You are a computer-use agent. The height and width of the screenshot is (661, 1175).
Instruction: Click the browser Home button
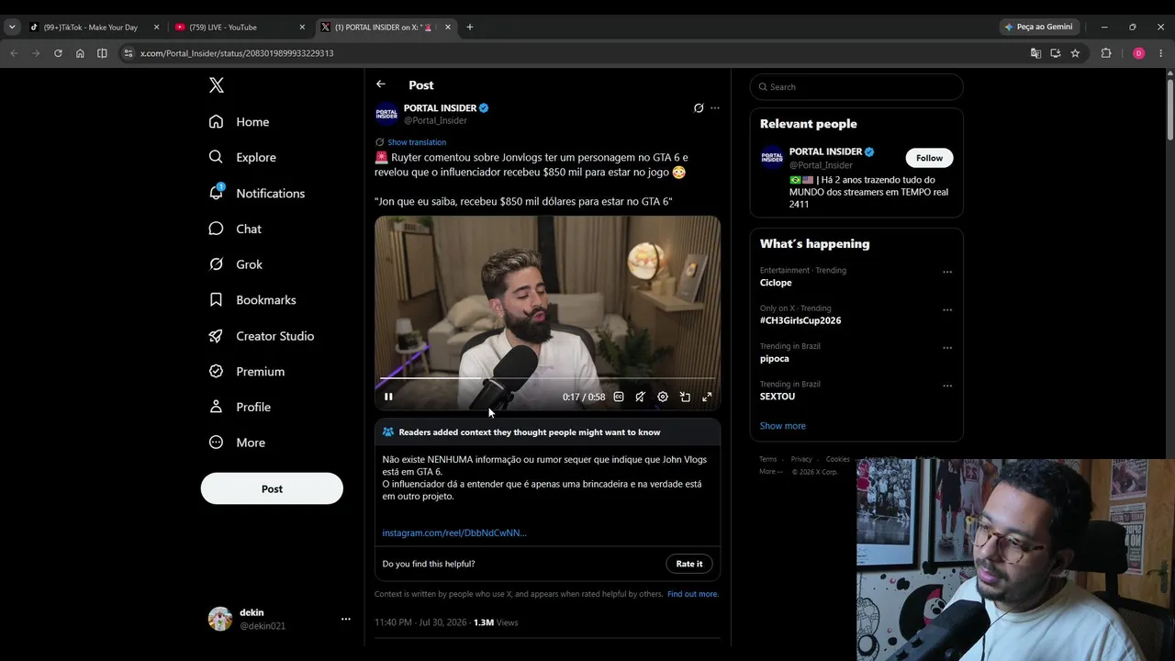(80, 53)
